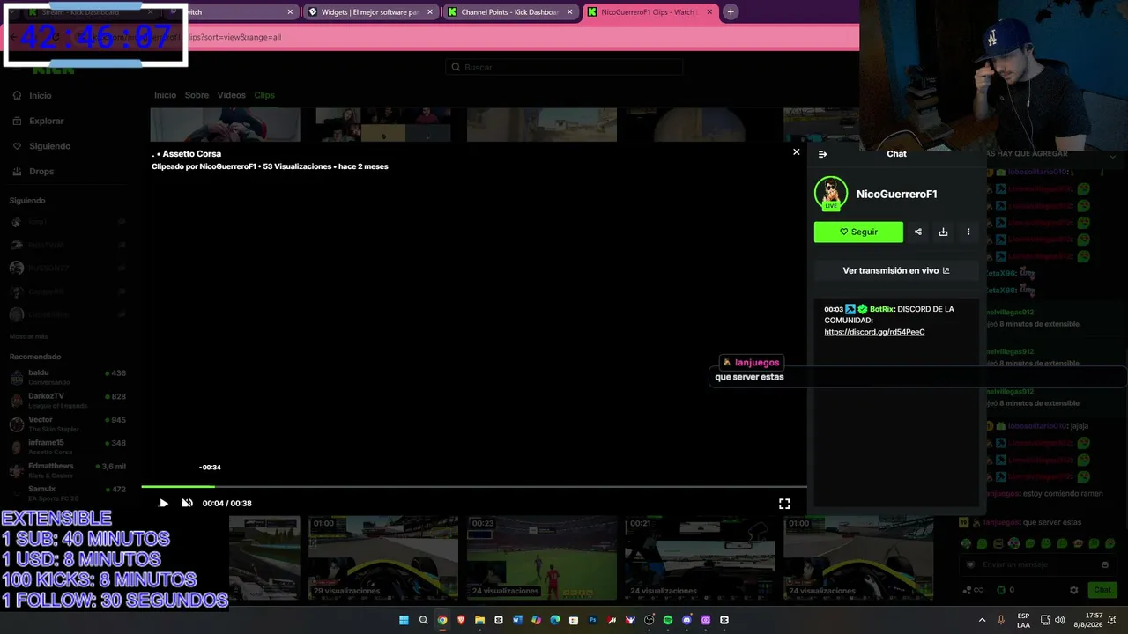The width and height of the screenshot is (1128, 634).
Task: Close the clip viewer with the X
Action: point(797,152)
